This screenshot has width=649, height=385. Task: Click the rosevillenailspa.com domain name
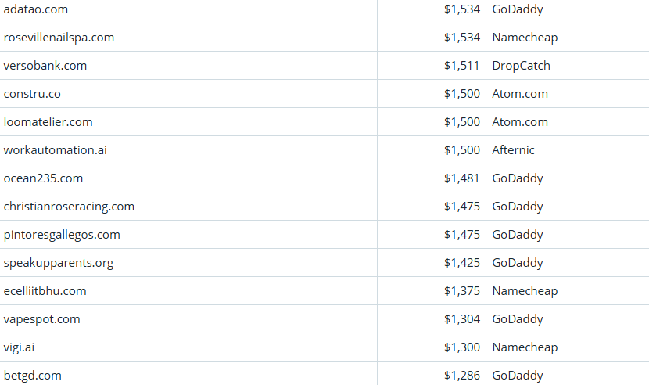coord(59,38)
